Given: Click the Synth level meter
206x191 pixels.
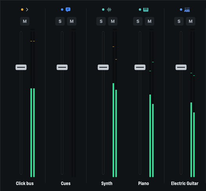Looking at the screenshot, I should [x=115, y=103].
